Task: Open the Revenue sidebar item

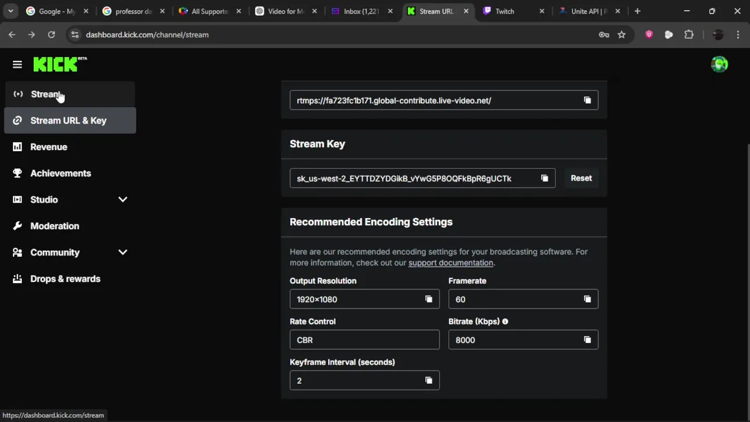Action: [x=49, y=147]
